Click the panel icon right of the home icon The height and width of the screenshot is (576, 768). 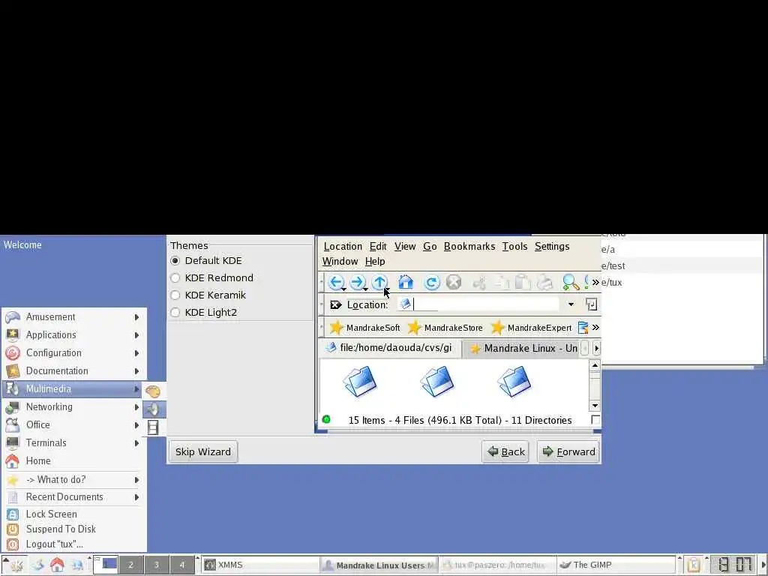[77, 565]
